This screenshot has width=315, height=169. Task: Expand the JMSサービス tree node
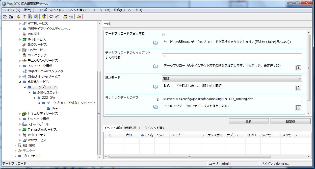(20, 39)
